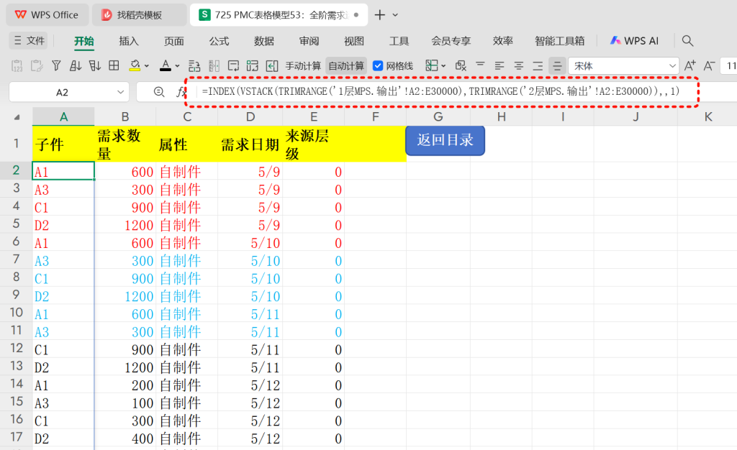Click the select-all corner triangle
Image resolution: width=737 pixels, height=450 pixels.
(17, 117)
